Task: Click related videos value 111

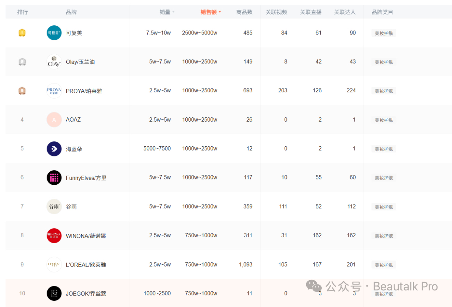Action: (x=283, y=207)
